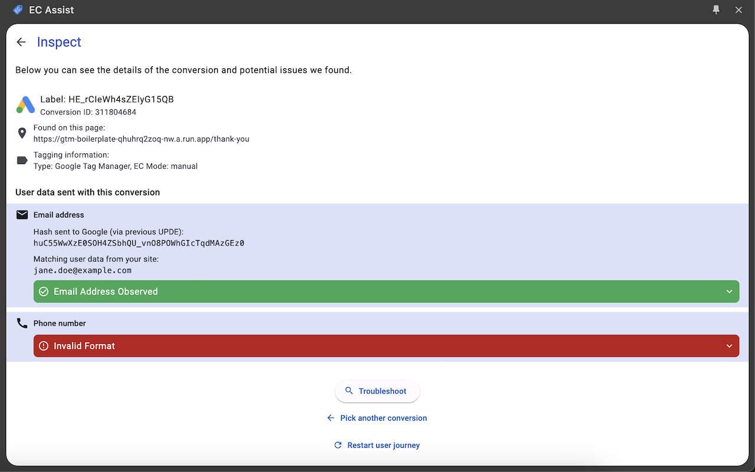The height and width of the screenshot is (472, 755).
Task: Click the magnifier icon inside the Troubleshoot button
Action: pyautogui.click(x=349, y=391)
